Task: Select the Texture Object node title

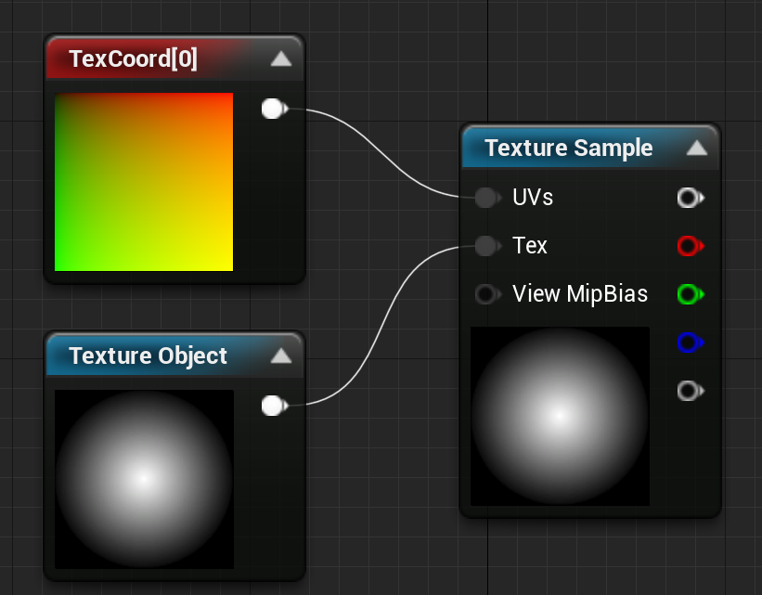Action: [x=148, y=356]
